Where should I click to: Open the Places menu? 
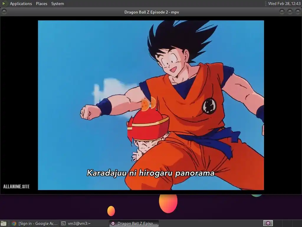tap(41, 4)
